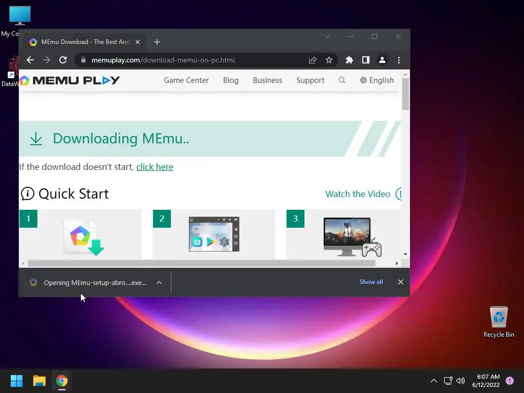Viewport: 524px width, 393px height.
Task: Click the page's vertical scrollbar thumb
Action: click(x=405, y=94)
